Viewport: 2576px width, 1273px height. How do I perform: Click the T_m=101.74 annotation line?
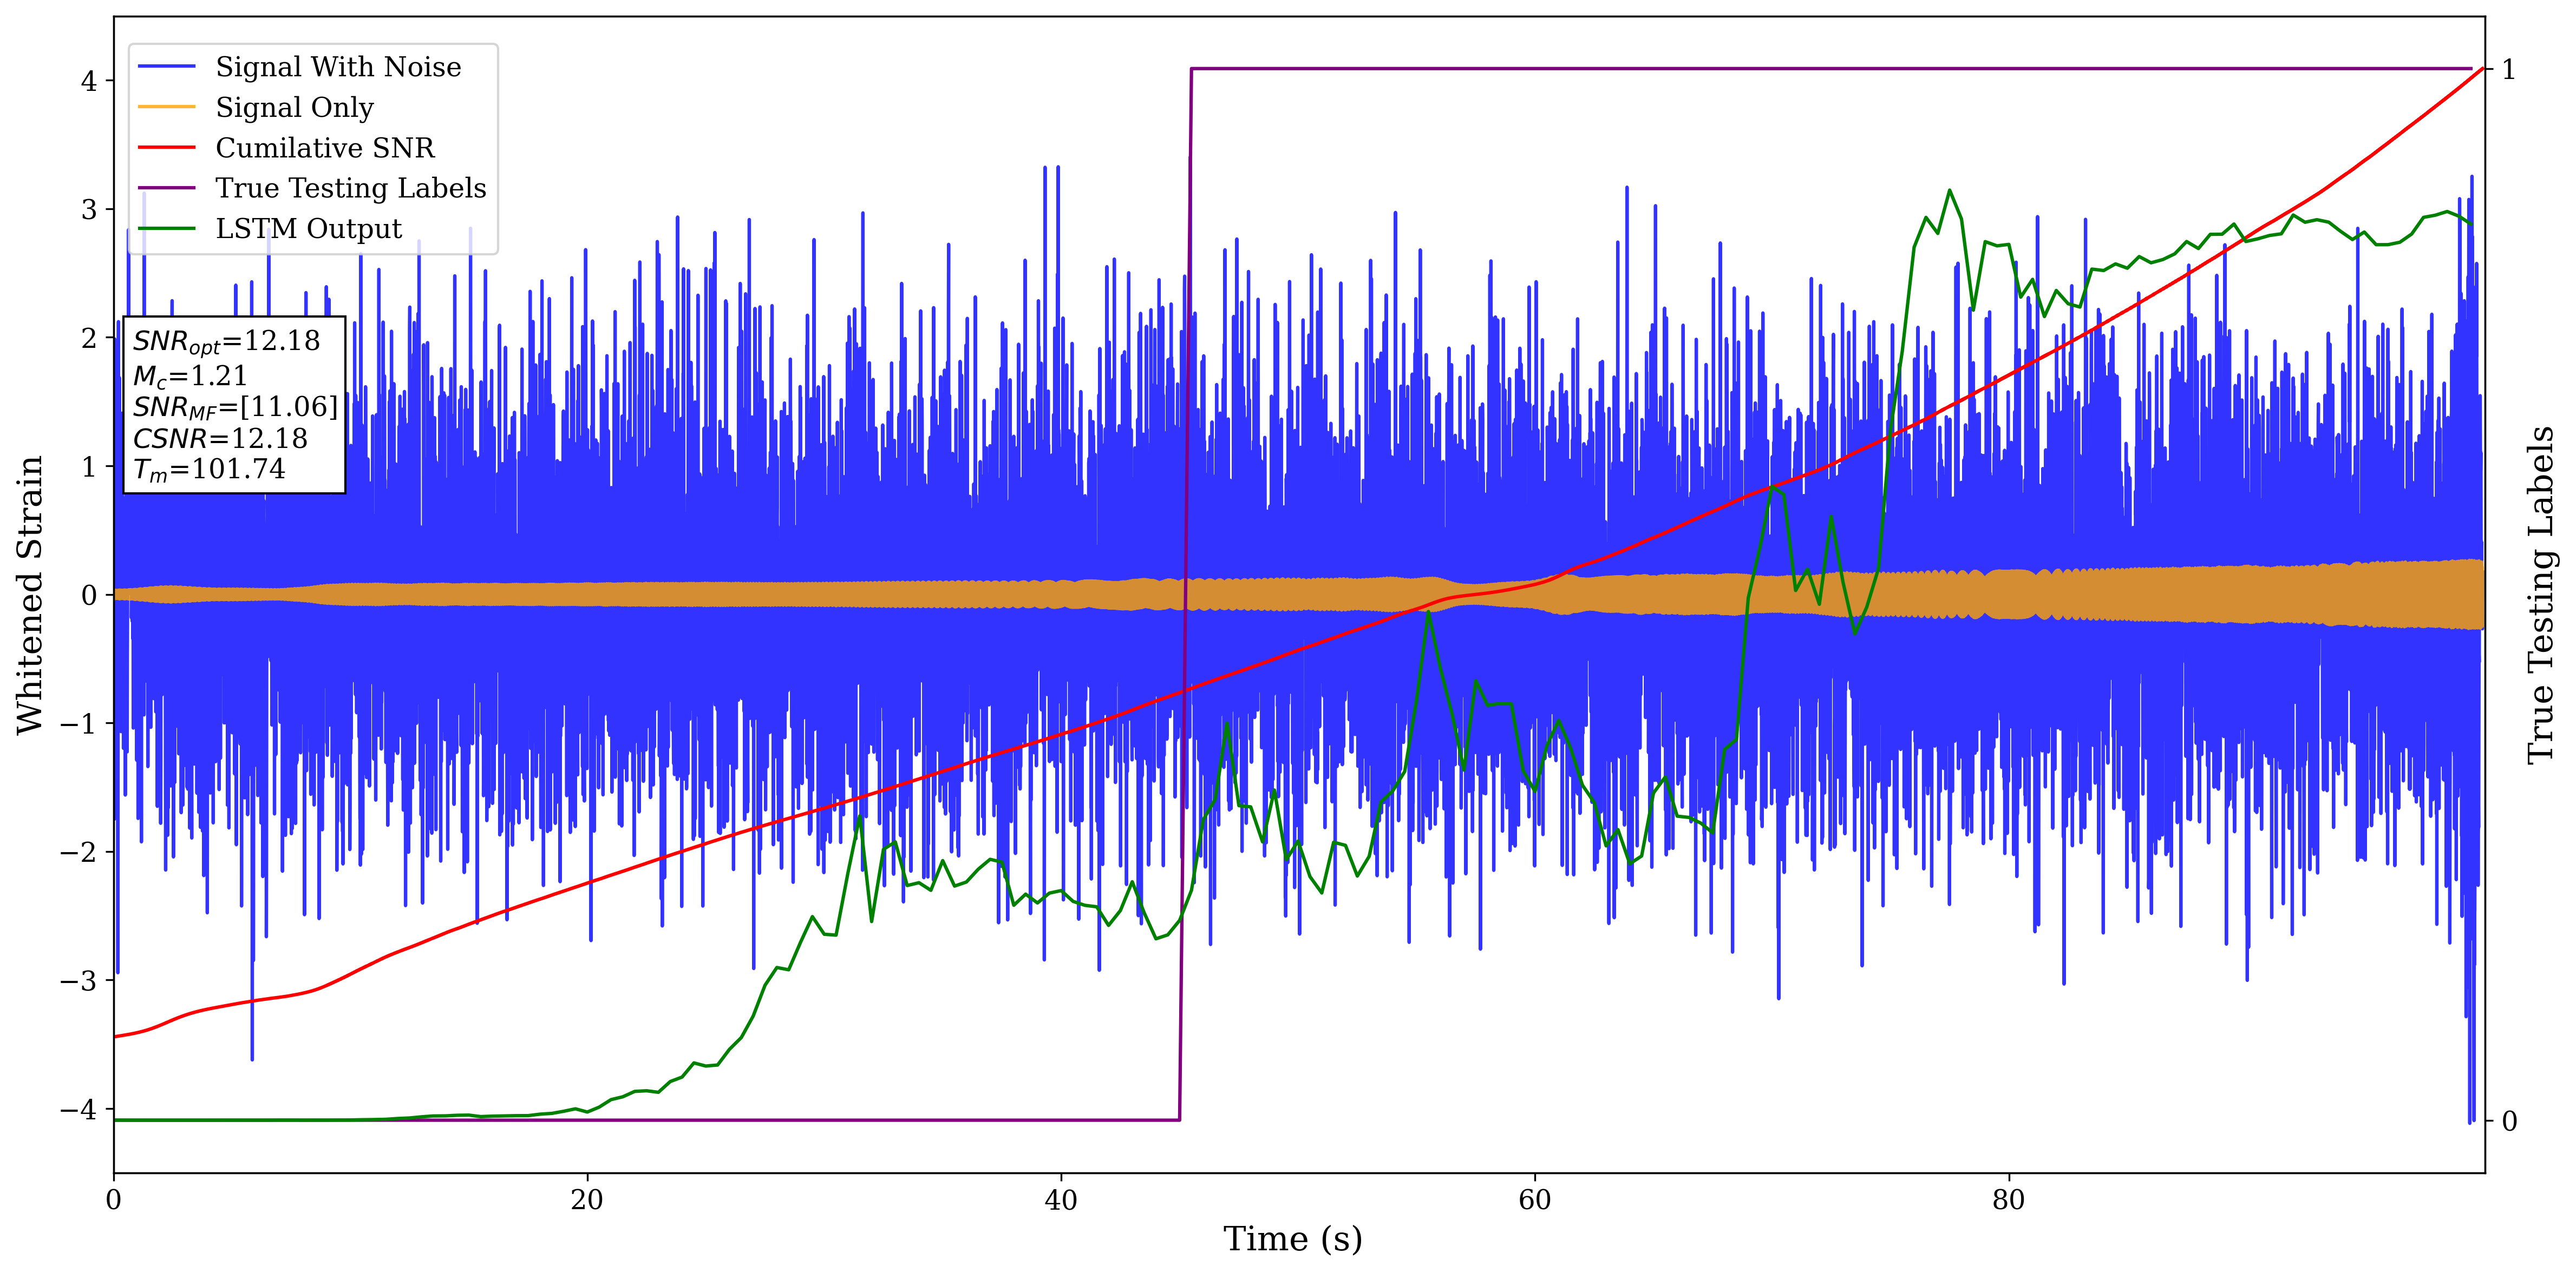pyautogui.click(x=209, y=470)
